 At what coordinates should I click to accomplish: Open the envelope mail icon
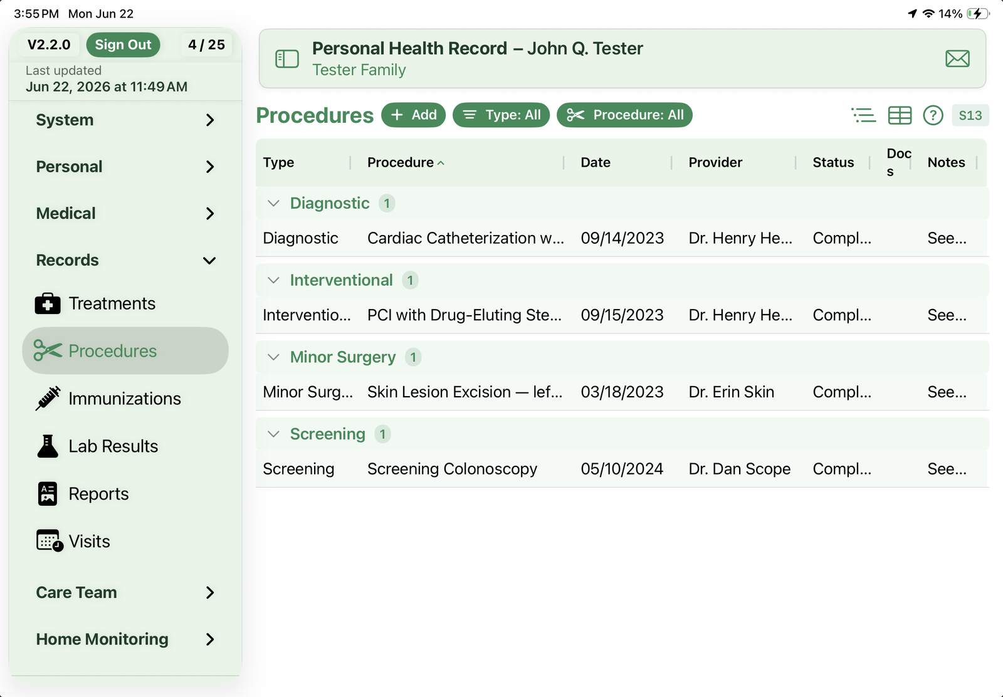[x=957, y=59]
